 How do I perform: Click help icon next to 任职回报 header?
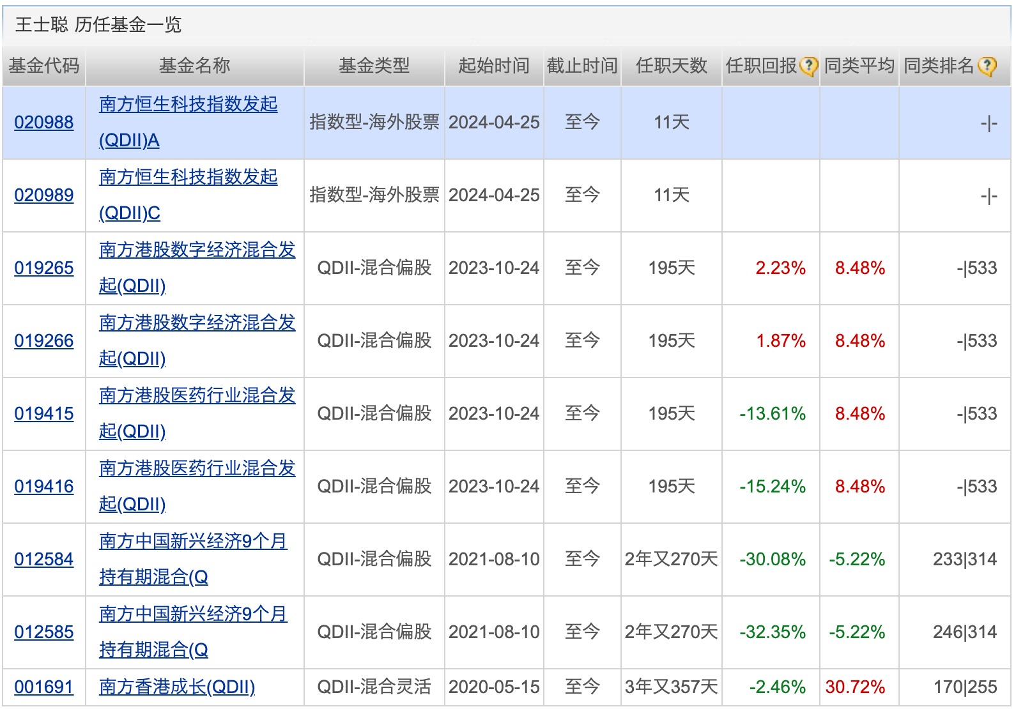pos(808,66)
